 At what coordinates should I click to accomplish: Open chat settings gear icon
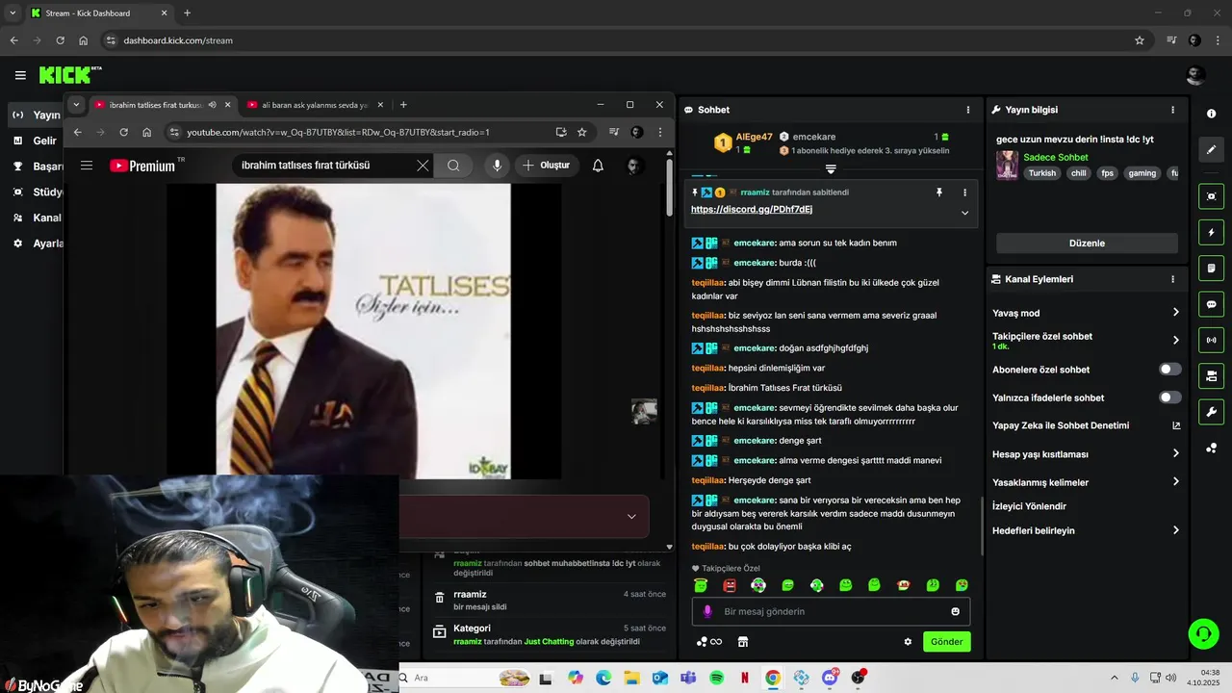click(908, 642)
